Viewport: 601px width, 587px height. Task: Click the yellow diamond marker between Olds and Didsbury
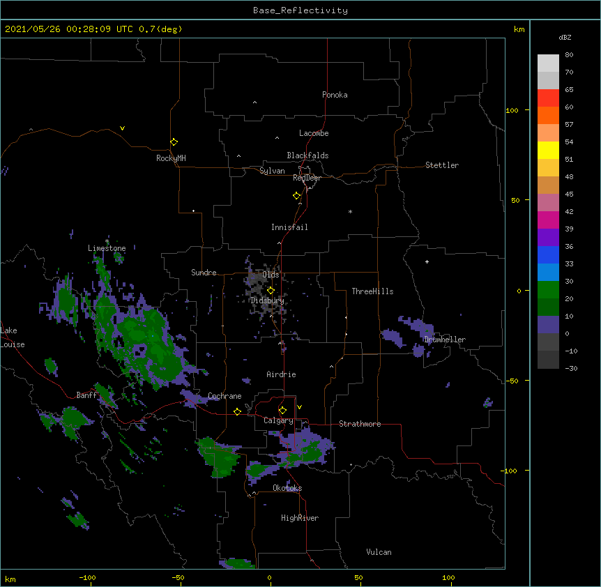[x=271, y=291]
